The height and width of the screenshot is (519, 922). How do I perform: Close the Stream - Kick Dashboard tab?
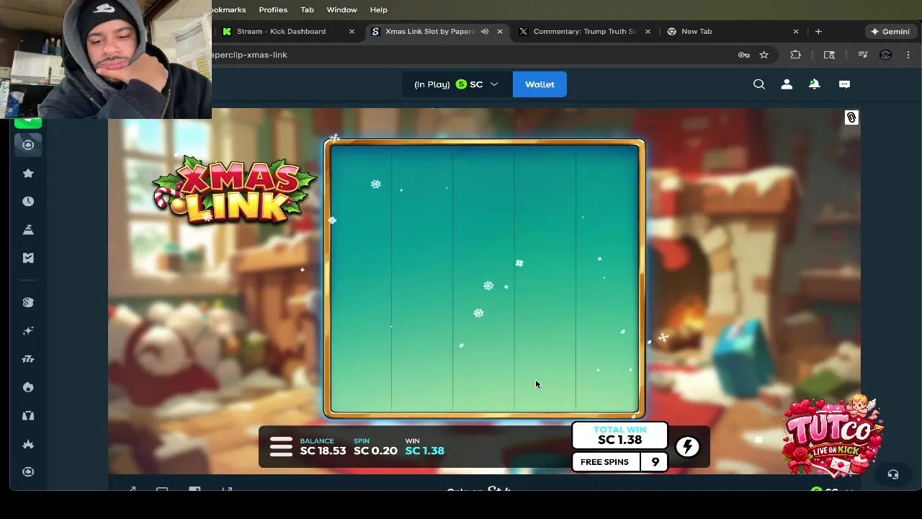(352, 32)
